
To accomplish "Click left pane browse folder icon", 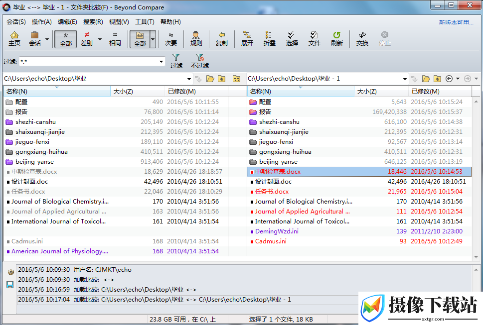I will (210, 79).
